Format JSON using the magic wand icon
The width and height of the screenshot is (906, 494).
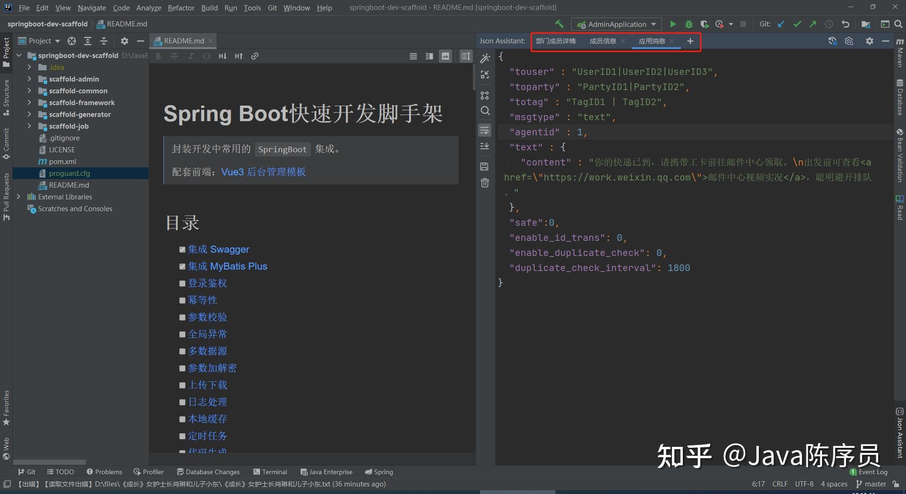485,58
